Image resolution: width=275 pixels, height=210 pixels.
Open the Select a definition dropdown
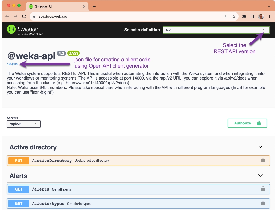216,30
